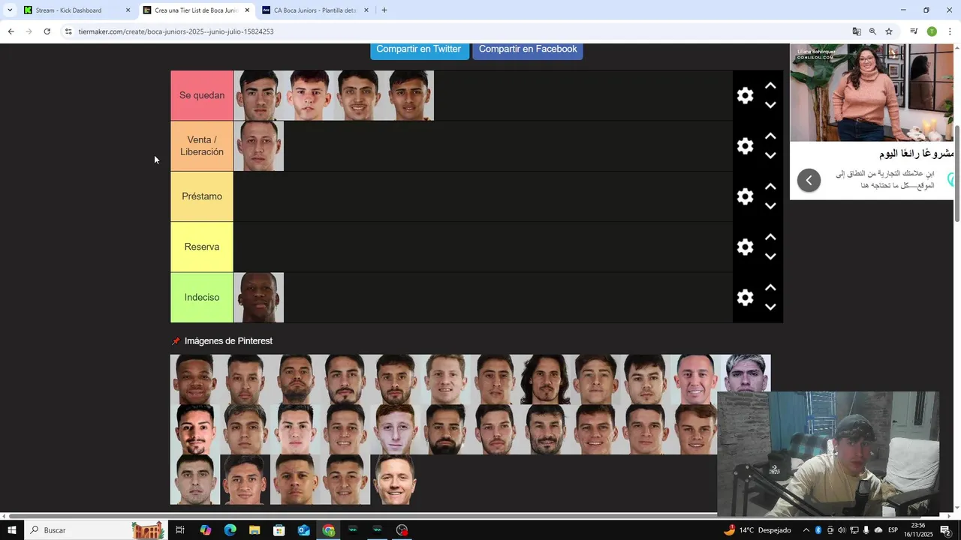Open File Explorer from the taskbar
This screenshot has height=540, width=961.
(x=255, y=530)
